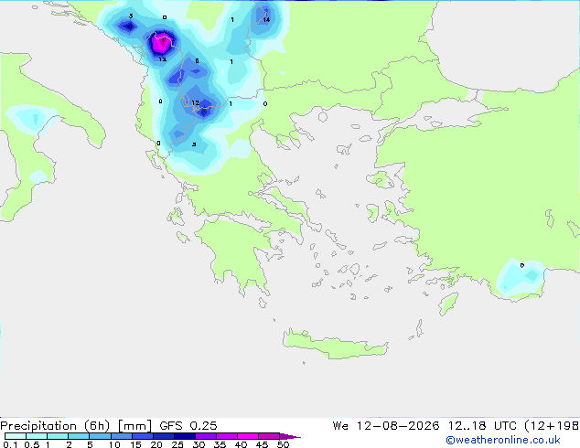580x448 pixels.
Task: Pick the legend swatch between 30 and 35
Action: [206, 436]
